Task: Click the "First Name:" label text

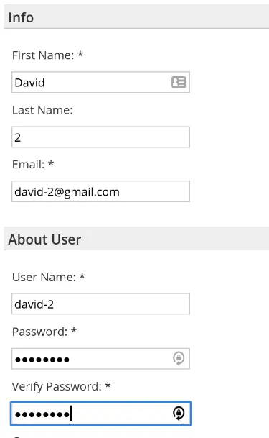Action: point(43,55)
